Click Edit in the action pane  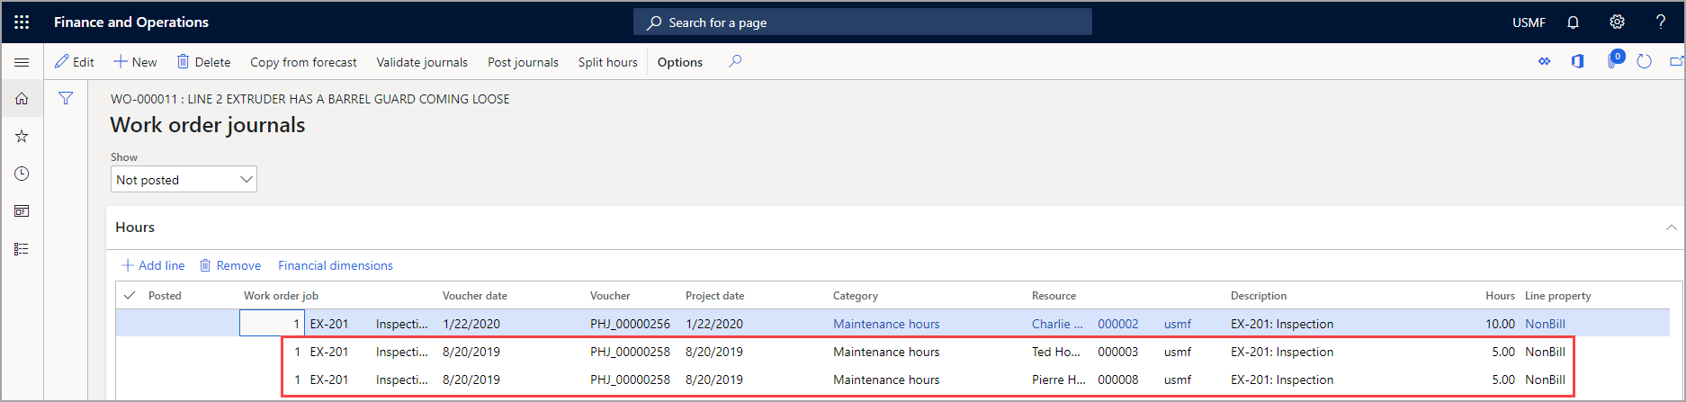coord(75,62)
